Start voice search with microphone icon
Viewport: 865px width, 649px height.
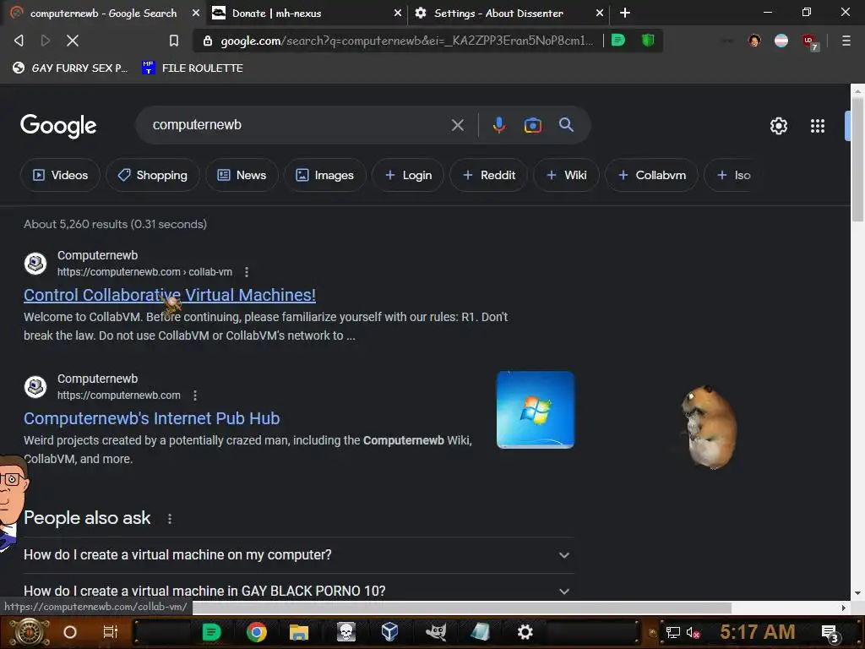click(x=498, y=125)
